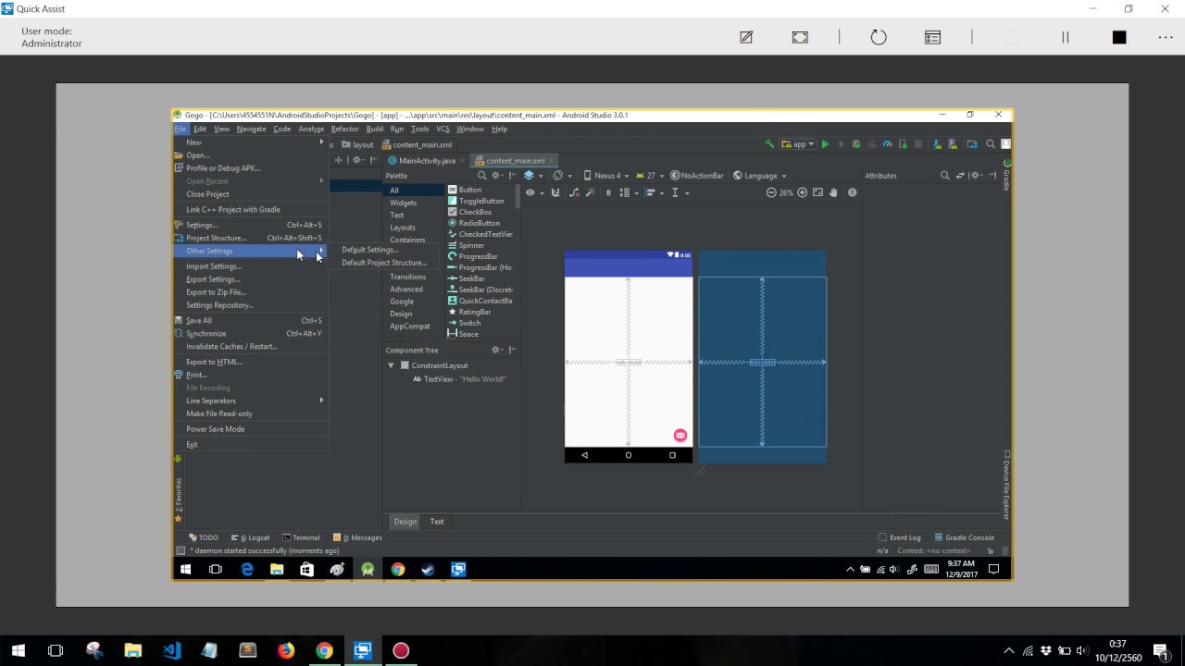Toggle Attributes expanded view arrows icon
Viewport: 1185px width, 666px height.
click(x=961, y=175)
